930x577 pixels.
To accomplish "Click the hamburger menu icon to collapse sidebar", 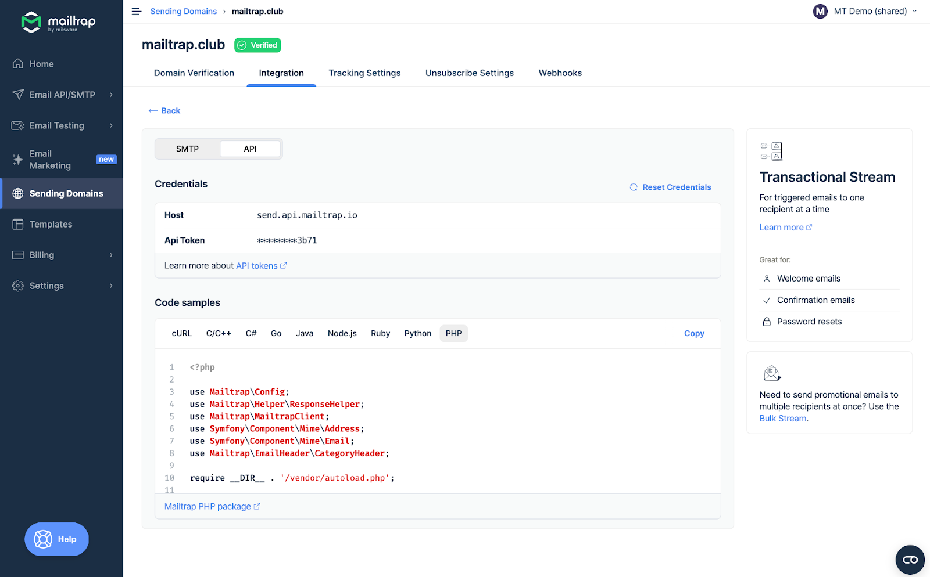I will [x=137, y=12].
